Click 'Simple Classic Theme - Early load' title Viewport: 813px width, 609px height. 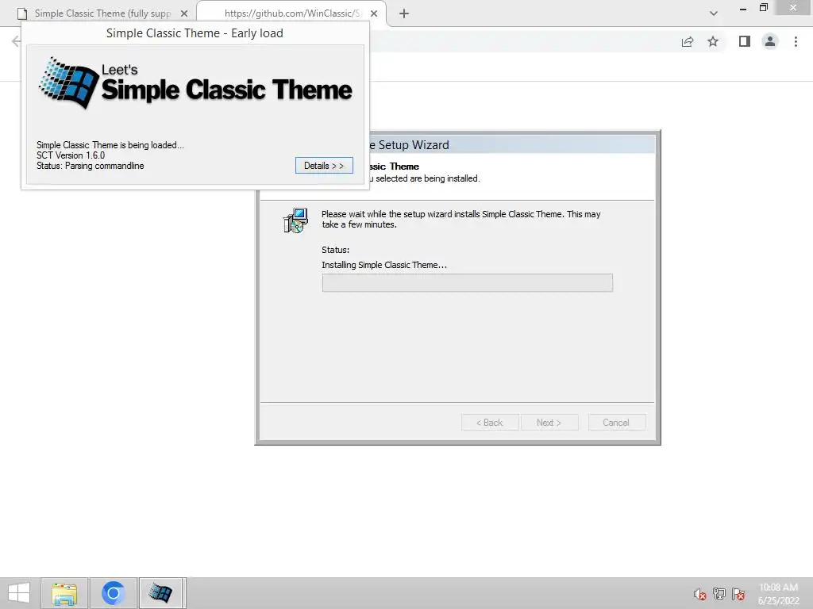click(195, 33)
